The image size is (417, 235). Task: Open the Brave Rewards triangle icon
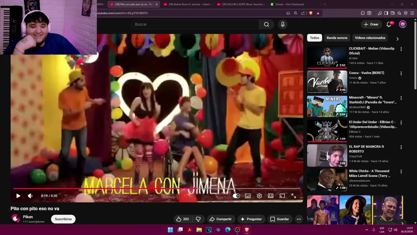[x=318, y=13]
